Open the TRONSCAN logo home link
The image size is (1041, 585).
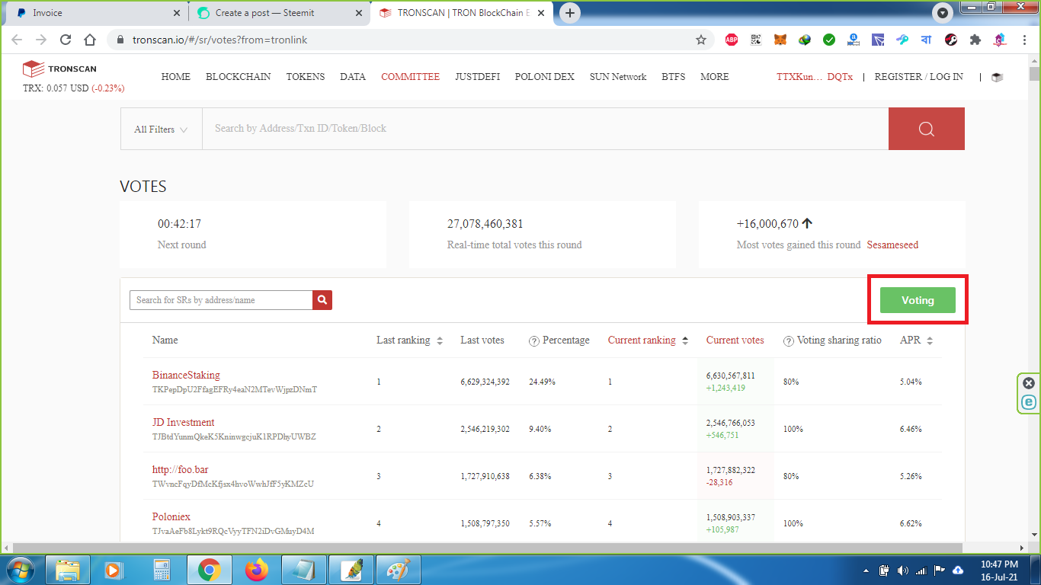(59, 69)
